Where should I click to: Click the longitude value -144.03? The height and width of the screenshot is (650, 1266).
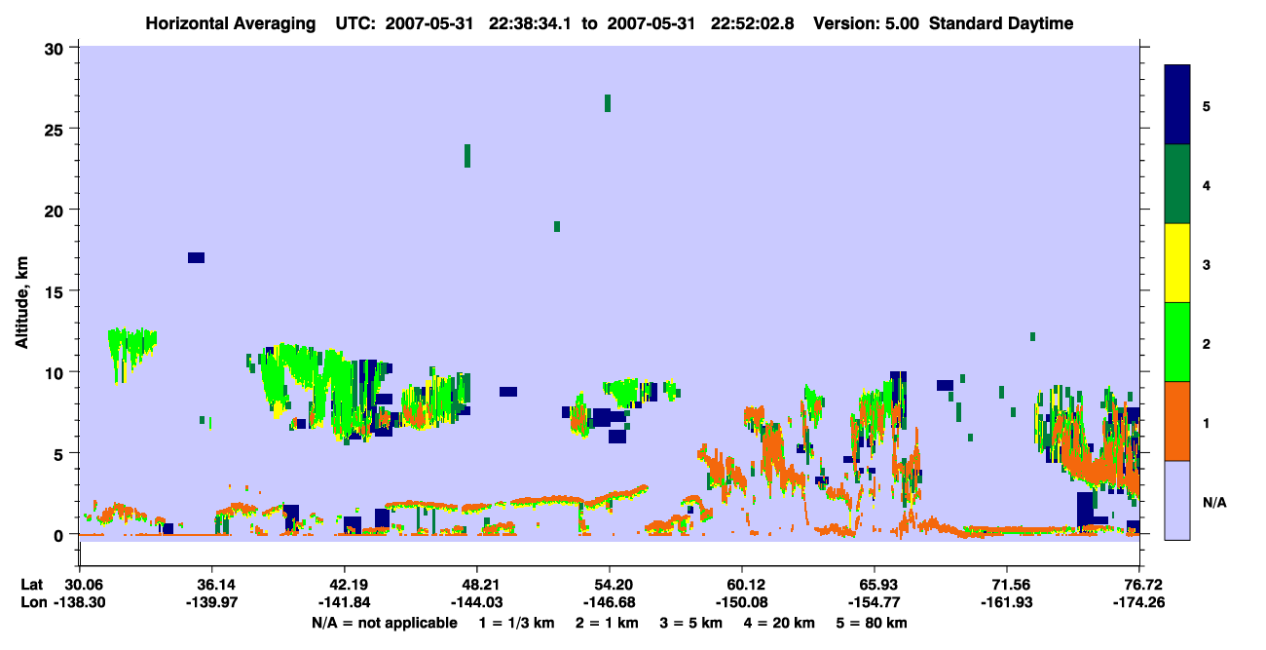point(477,602)
